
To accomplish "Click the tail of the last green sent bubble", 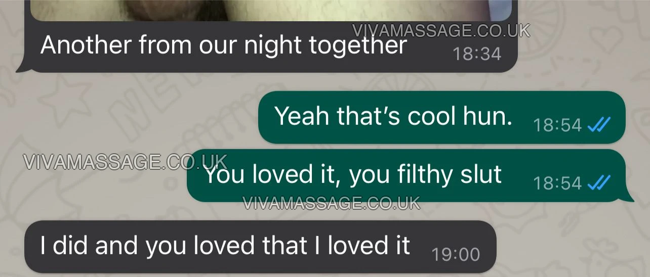I will 631,195.
